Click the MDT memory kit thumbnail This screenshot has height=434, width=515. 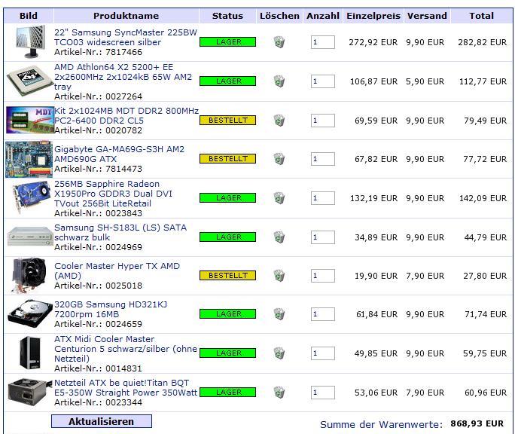point(29,120)
